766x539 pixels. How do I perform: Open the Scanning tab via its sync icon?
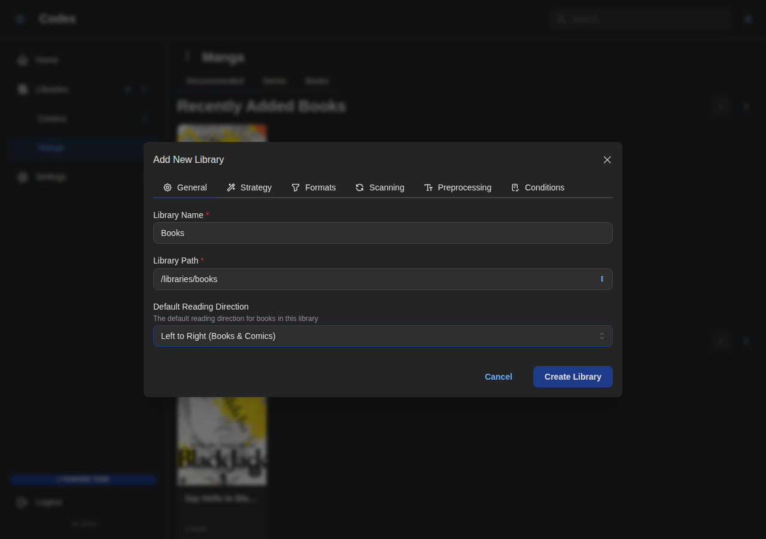point(359,187)
